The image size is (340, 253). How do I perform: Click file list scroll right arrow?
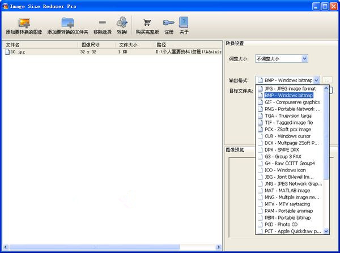click(219, 247)
